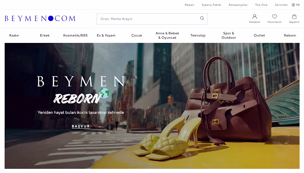
Task: Click the Ürün, Marka Arayın search field
Action: (x=152, y=19)
